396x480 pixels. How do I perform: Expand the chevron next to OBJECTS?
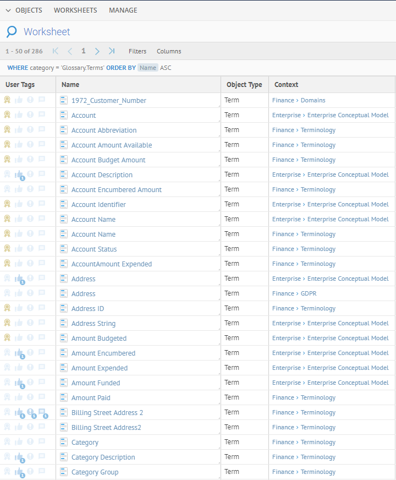tap(8, 10)
